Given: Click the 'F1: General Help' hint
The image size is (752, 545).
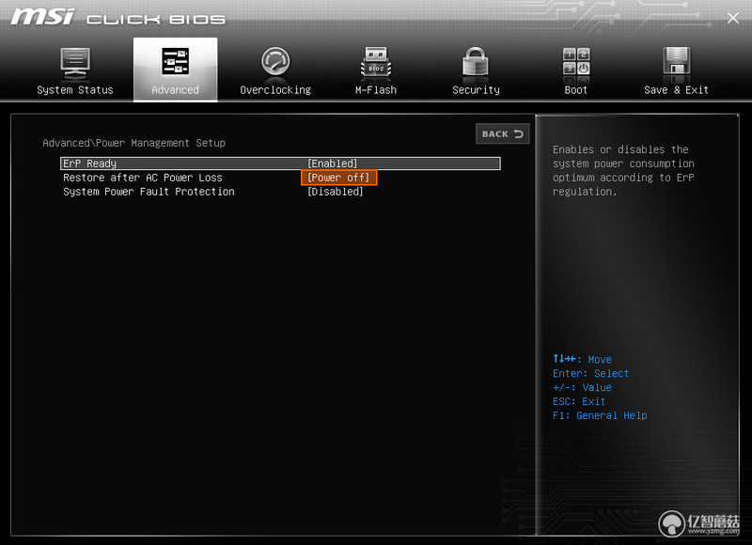Looking at the screenshot, I should (x=600, y=415).
